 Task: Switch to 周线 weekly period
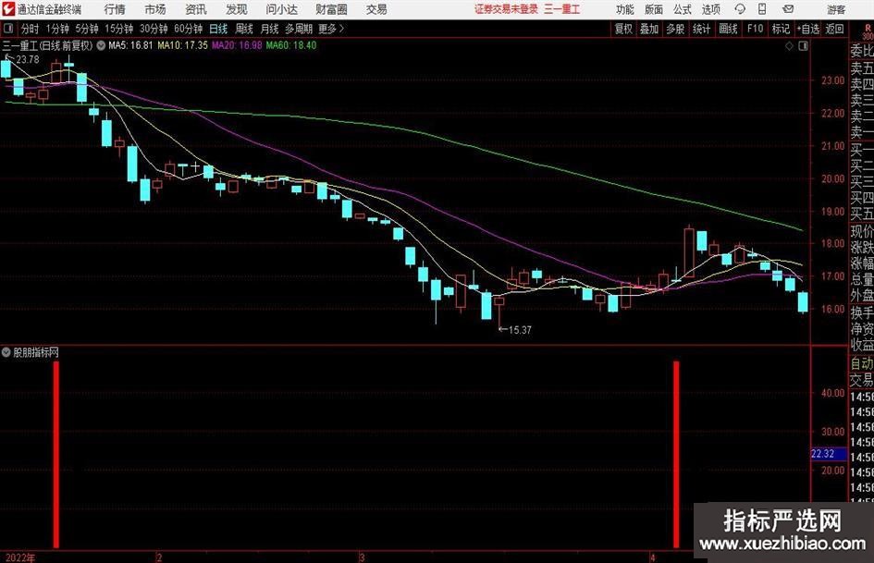click(x=243, y=29)
